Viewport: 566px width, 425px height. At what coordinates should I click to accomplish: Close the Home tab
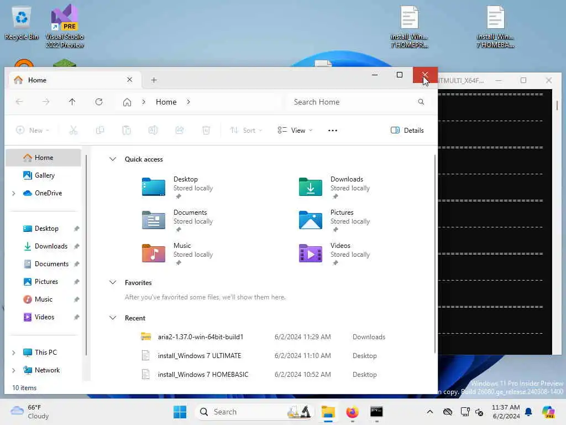click(129, 80)
